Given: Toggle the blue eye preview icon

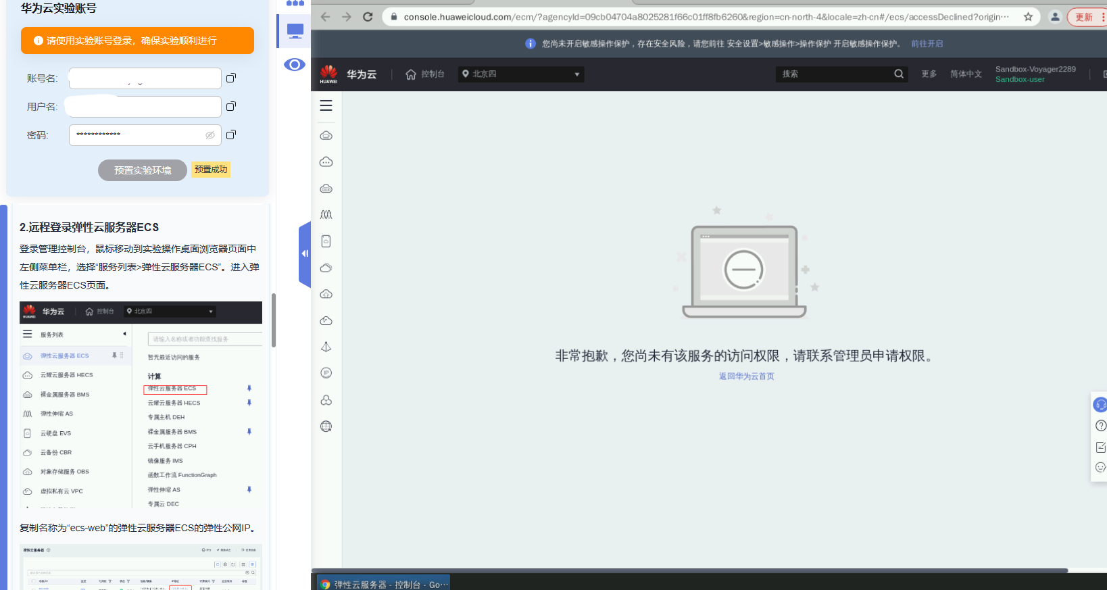Looking at the screenshot, I should click(x=295, y=64).
